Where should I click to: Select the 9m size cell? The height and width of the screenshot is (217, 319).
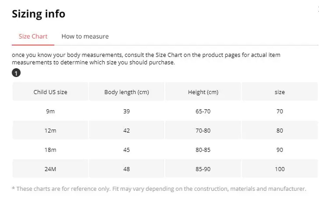[x=50, y=111]
